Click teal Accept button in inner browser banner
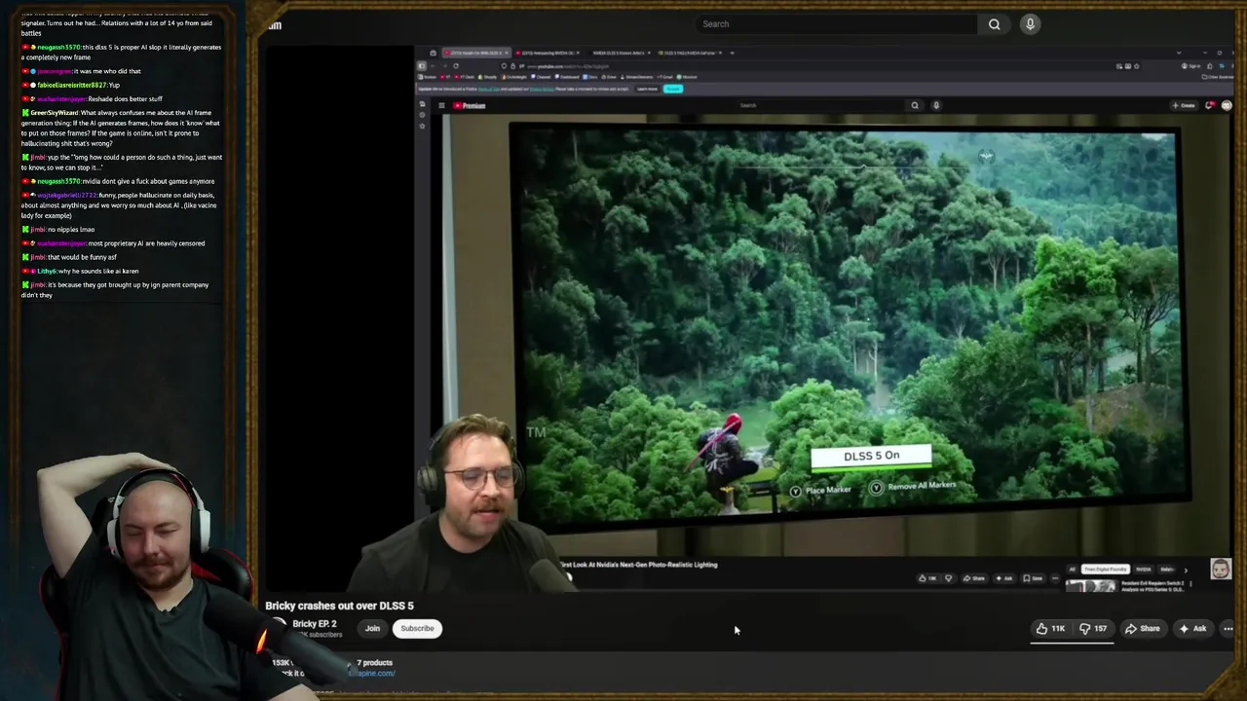 pyautogui.click(x=673, y=89)
